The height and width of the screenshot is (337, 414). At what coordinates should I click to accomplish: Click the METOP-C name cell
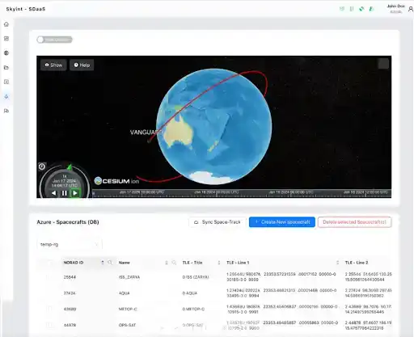point(128,309)
